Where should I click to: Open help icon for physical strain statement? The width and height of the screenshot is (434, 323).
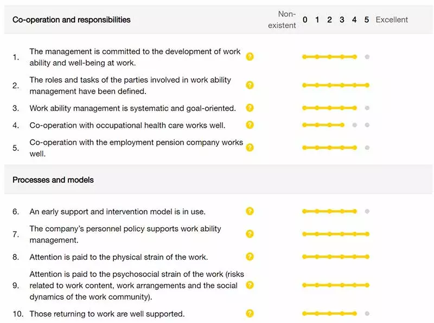250,256
